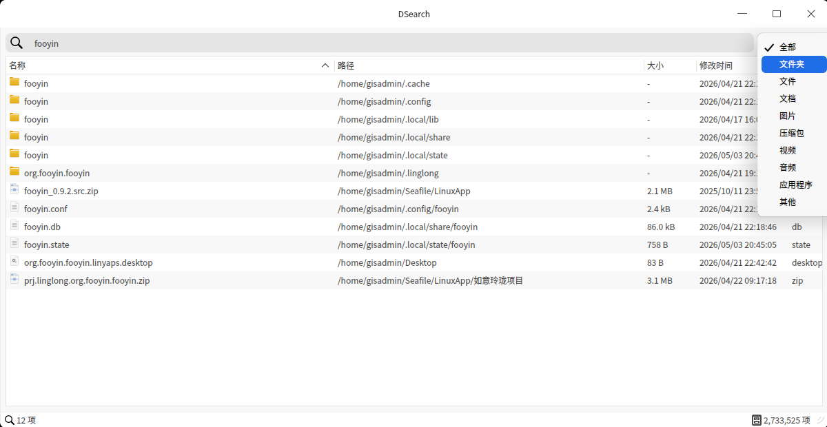Select the folder icon for fooyin under .local/share
Image resolution: width=827 pixels, height=427 pixels.
pyautogui.click(x=14, y=136)
